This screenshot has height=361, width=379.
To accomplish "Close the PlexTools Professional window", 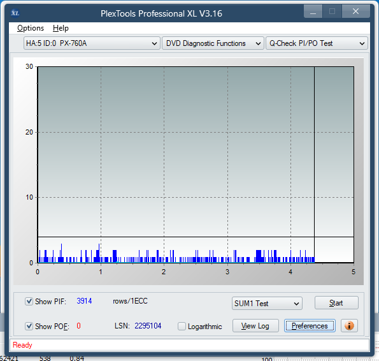I will 355,11.
